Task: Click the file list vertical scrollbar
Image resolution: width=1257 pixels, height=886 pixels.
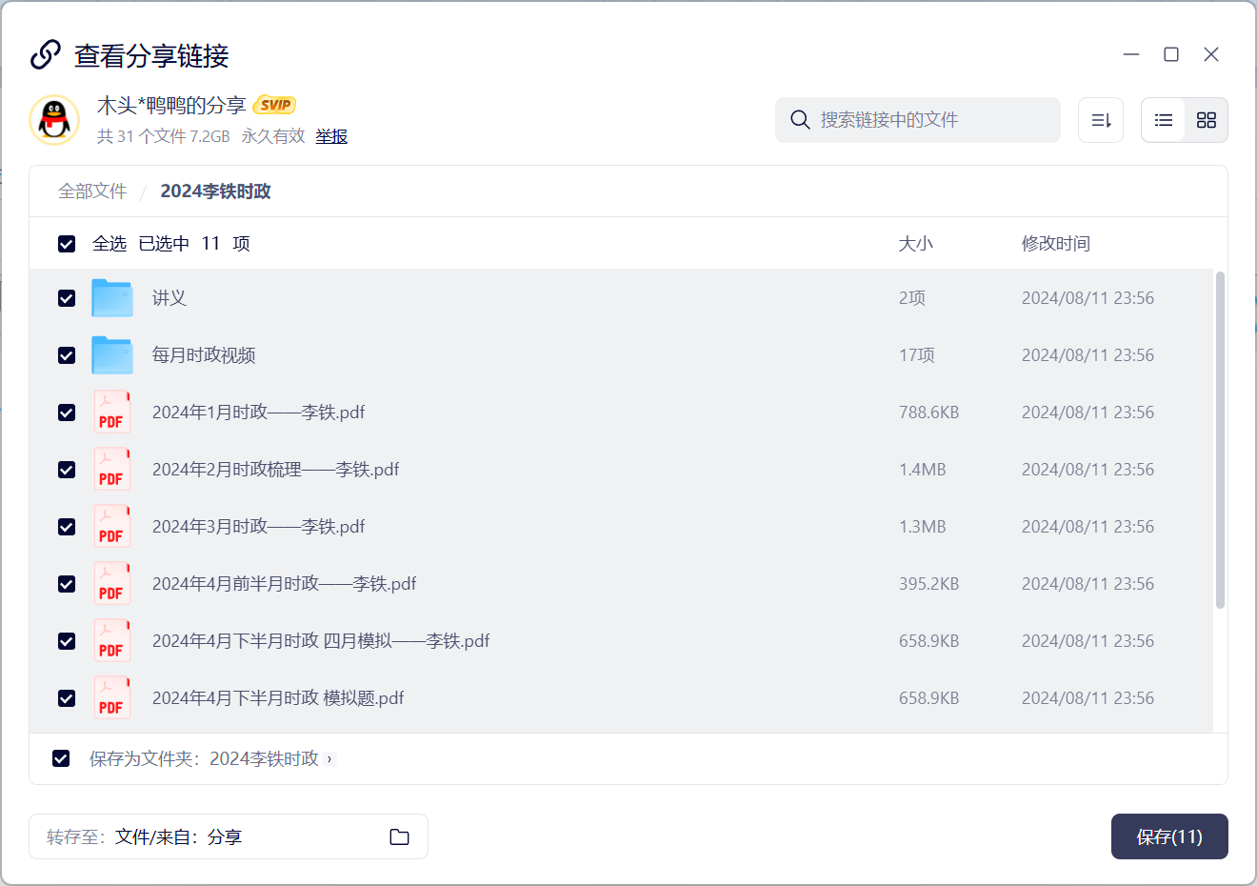Action: click(1220, 440)
